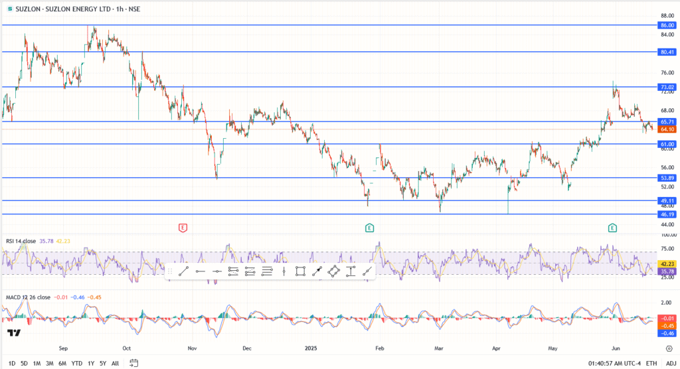The height and width of the screenshot is (369, 680).
Task: Click the TradingView logo
Action: [x=13, y=332]
